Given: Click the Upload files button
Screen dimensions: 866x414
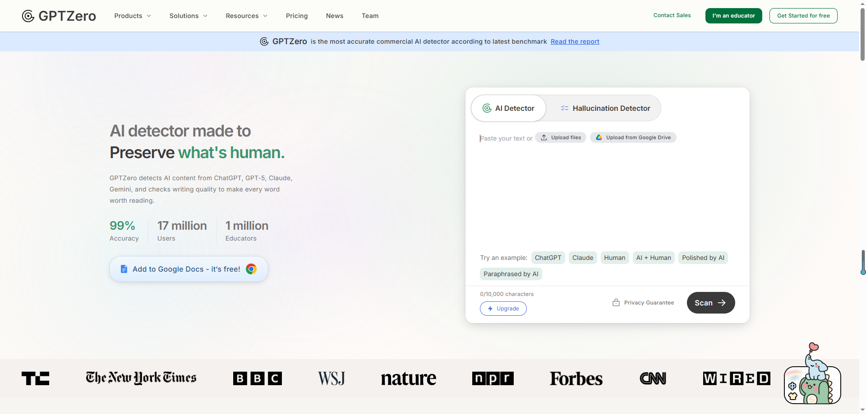Looking at the screenshot, I should coord(561,137).
